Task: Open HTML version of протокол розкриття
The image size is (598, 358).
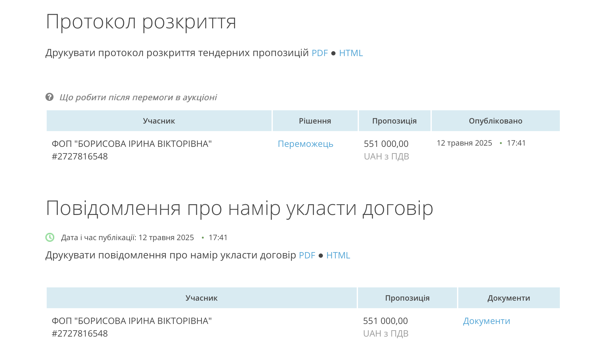Action: tap(351, 53)
